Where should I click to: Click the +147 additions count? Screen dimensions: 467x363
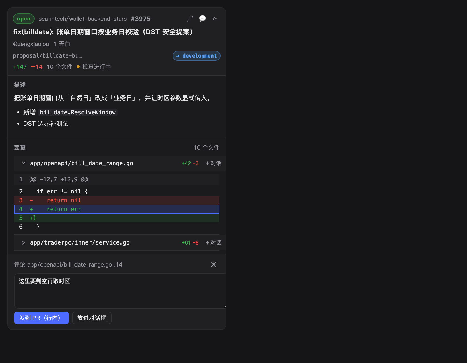[20, 67]
